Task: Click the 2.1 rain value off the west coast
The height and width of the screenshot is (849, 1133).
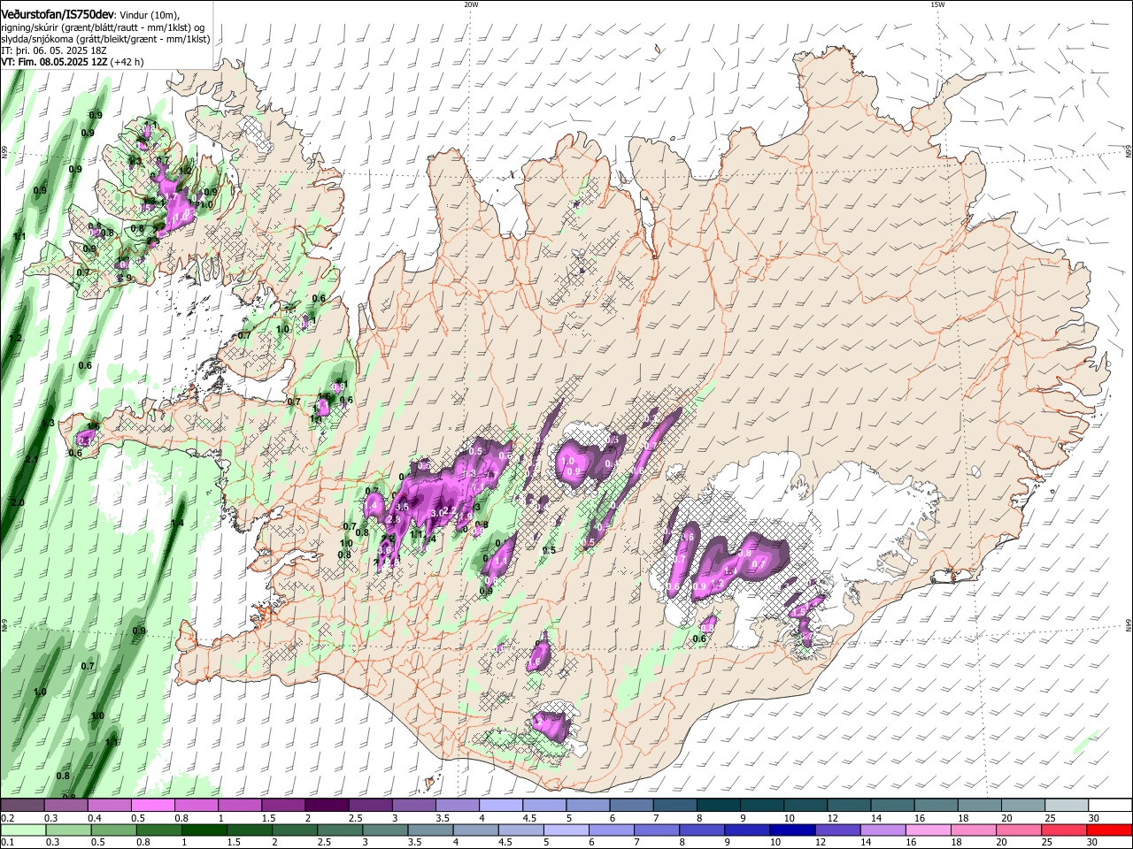Action: tap(31, 459)
